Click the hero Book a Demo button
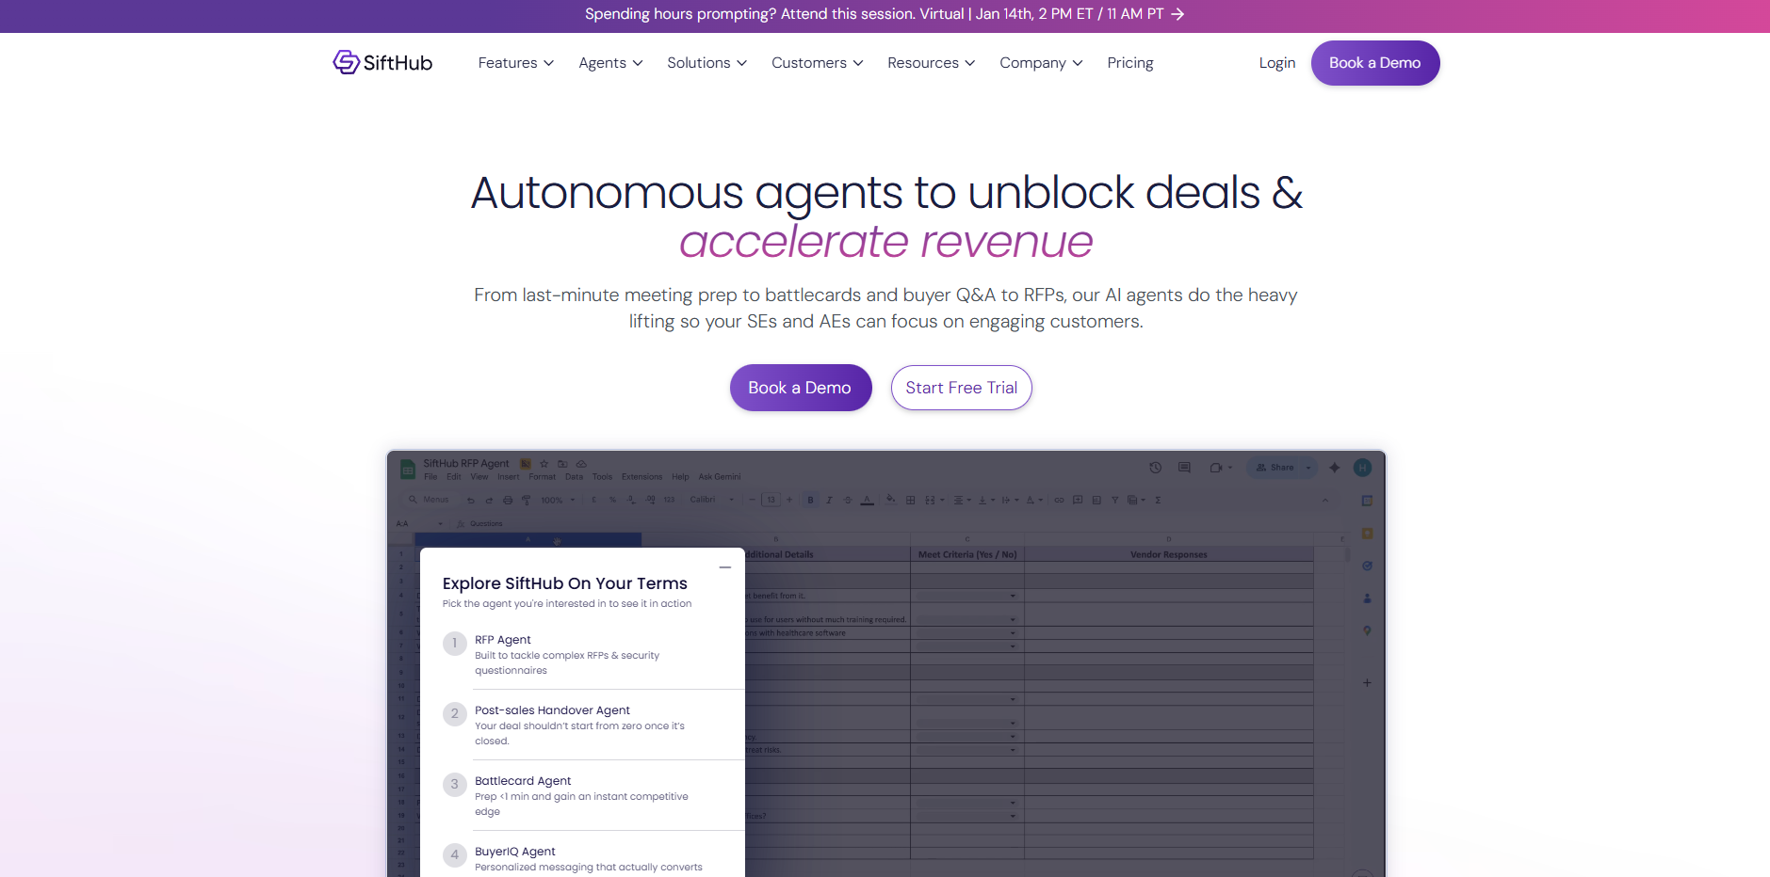Image resolution: width=1770 pixels, height=877 pixels. coord(801,388)
